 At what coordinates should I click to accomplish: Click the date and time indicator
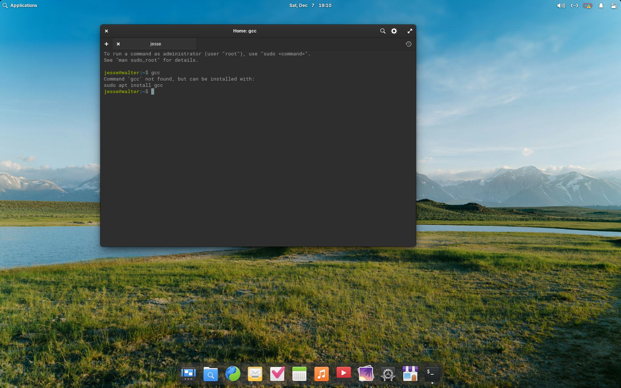coord(310,6)
